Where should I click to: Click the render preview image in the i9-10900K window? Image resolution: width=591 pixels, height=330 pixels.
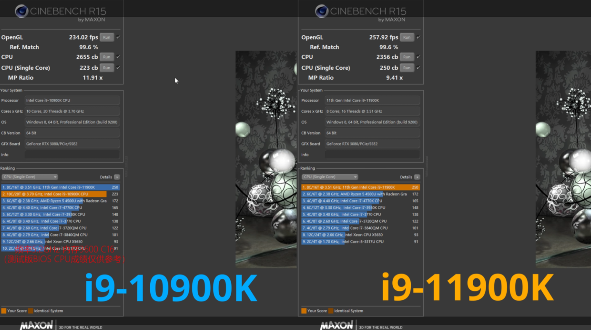[266, 159]
